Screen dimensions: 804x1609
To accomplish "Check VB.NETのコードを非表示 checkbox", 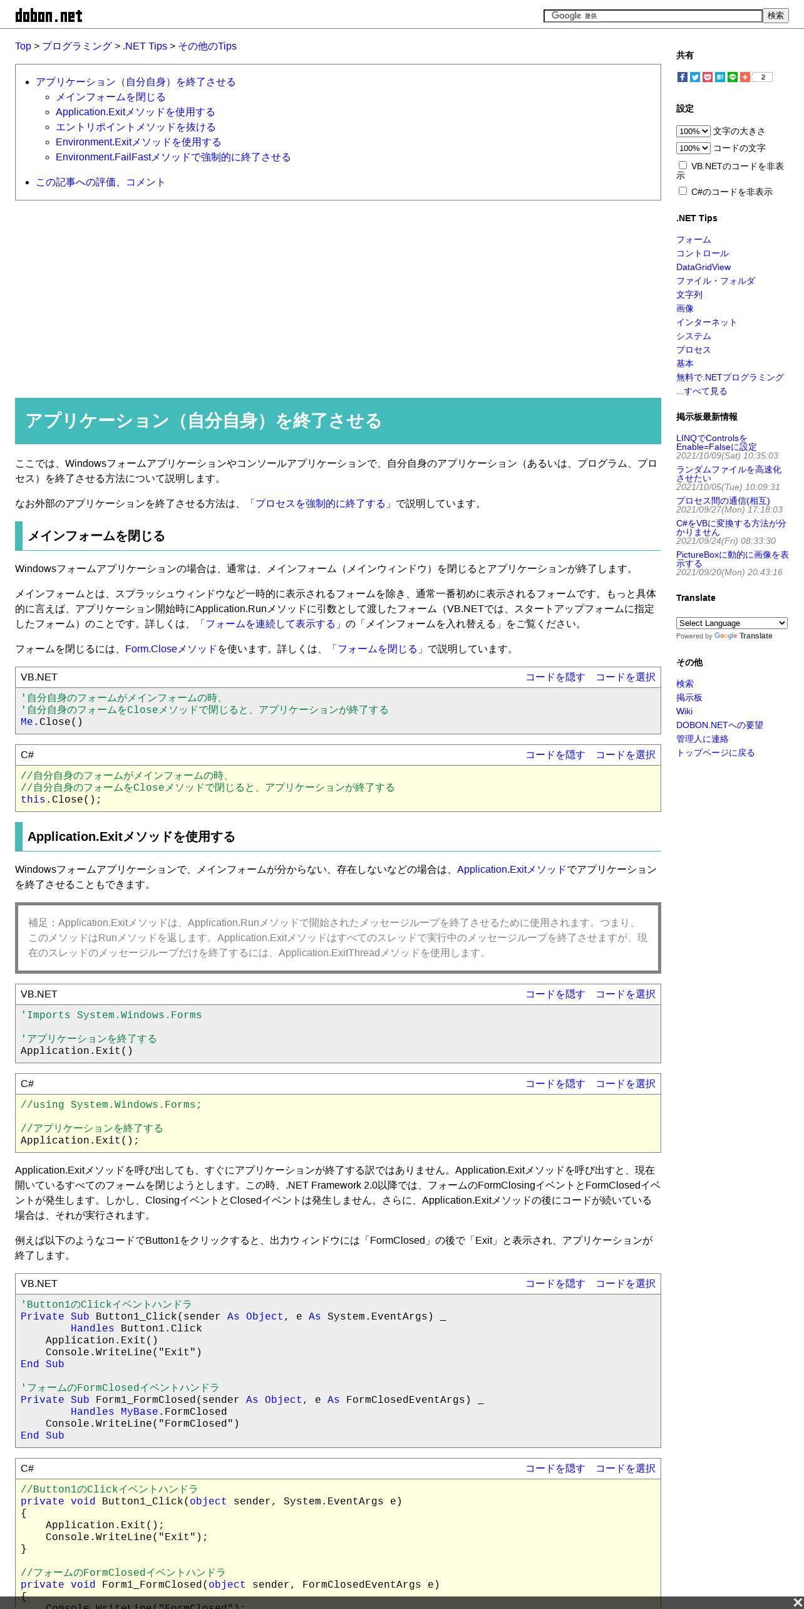I will tap(683, 165).
